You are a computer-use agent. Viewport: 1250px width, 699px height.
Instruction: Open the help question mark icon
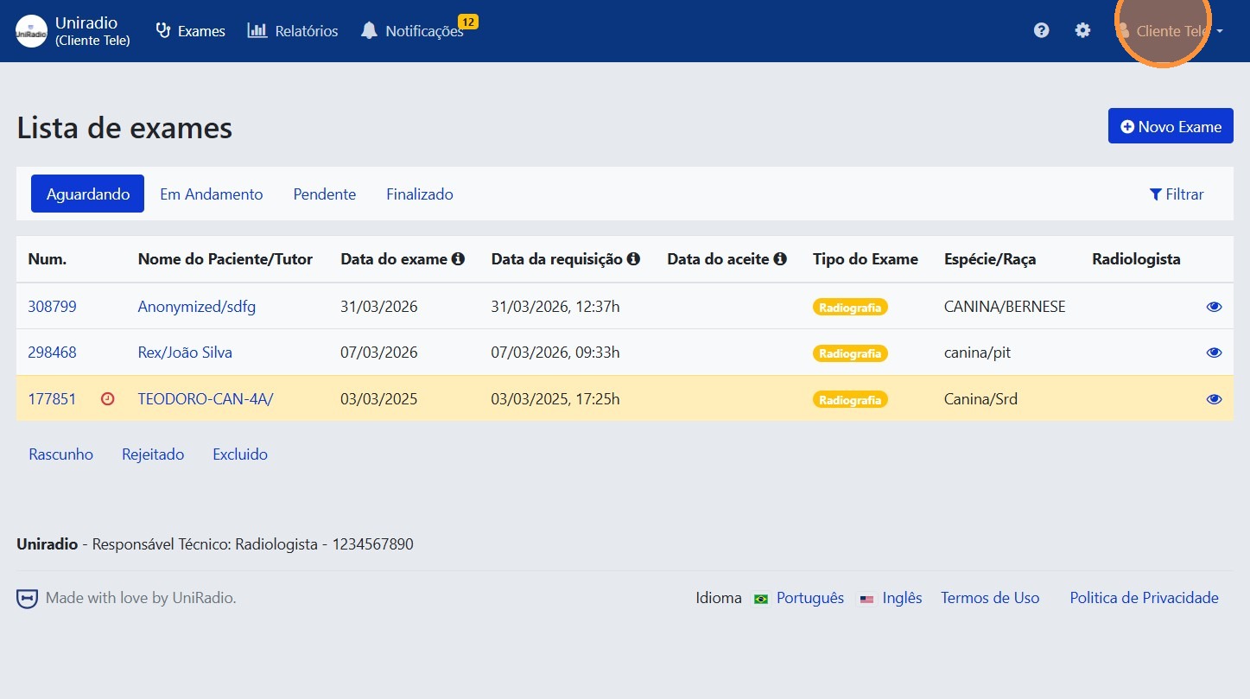coord(1041,30)
